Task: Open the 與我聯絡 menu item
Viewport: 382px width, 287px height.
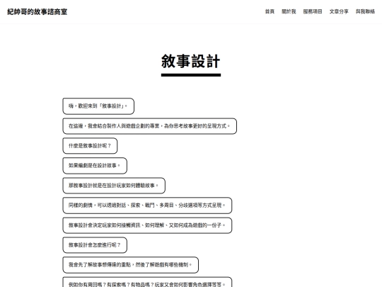Action: click(365, 11)
